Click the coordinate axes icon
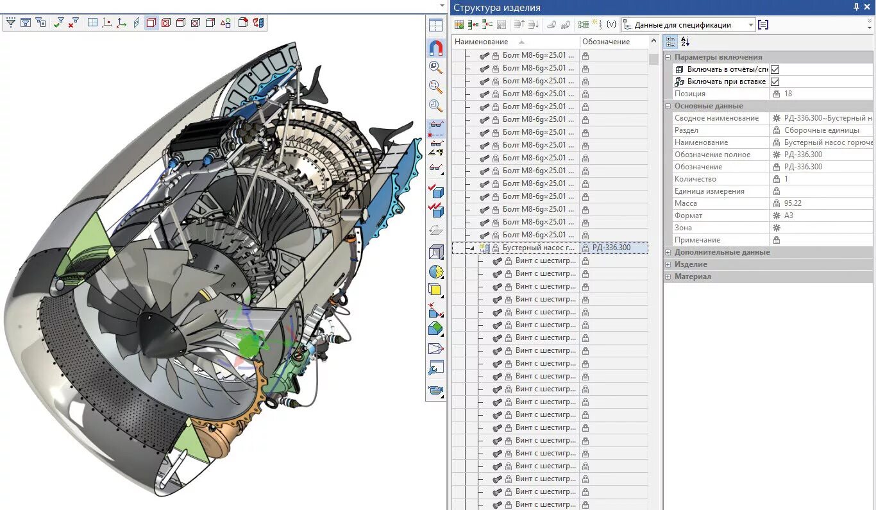The image size is (876, 510). (121, 22)
